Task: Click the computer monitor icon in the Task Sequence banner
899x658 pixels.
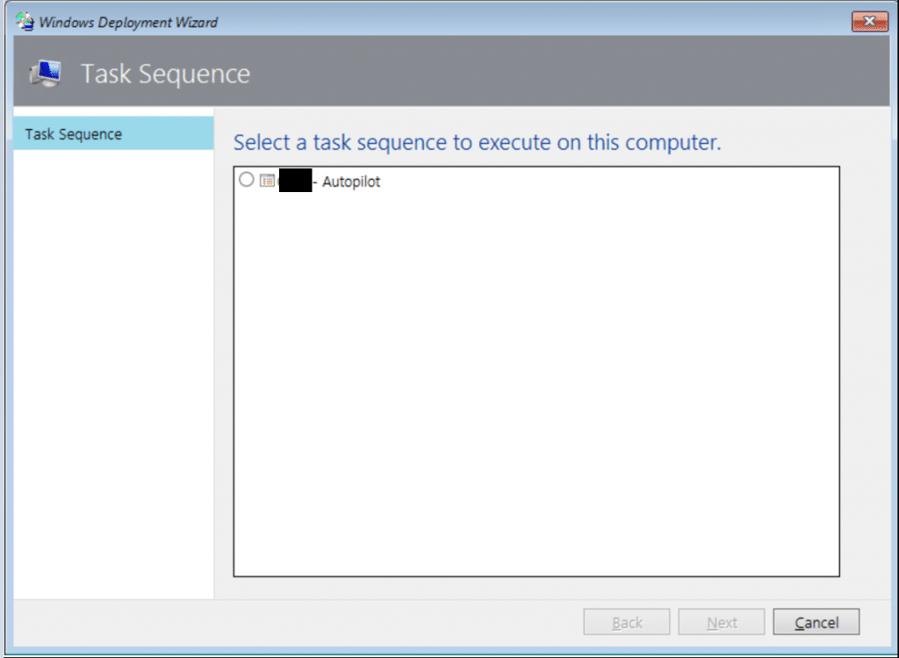Action: [x=44, y=74]
